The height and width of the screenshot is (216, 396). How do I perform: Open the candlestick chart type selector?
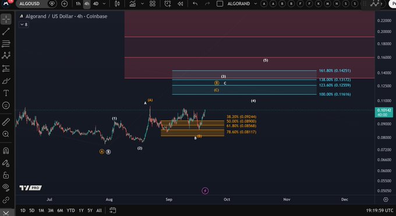(117, 4)
